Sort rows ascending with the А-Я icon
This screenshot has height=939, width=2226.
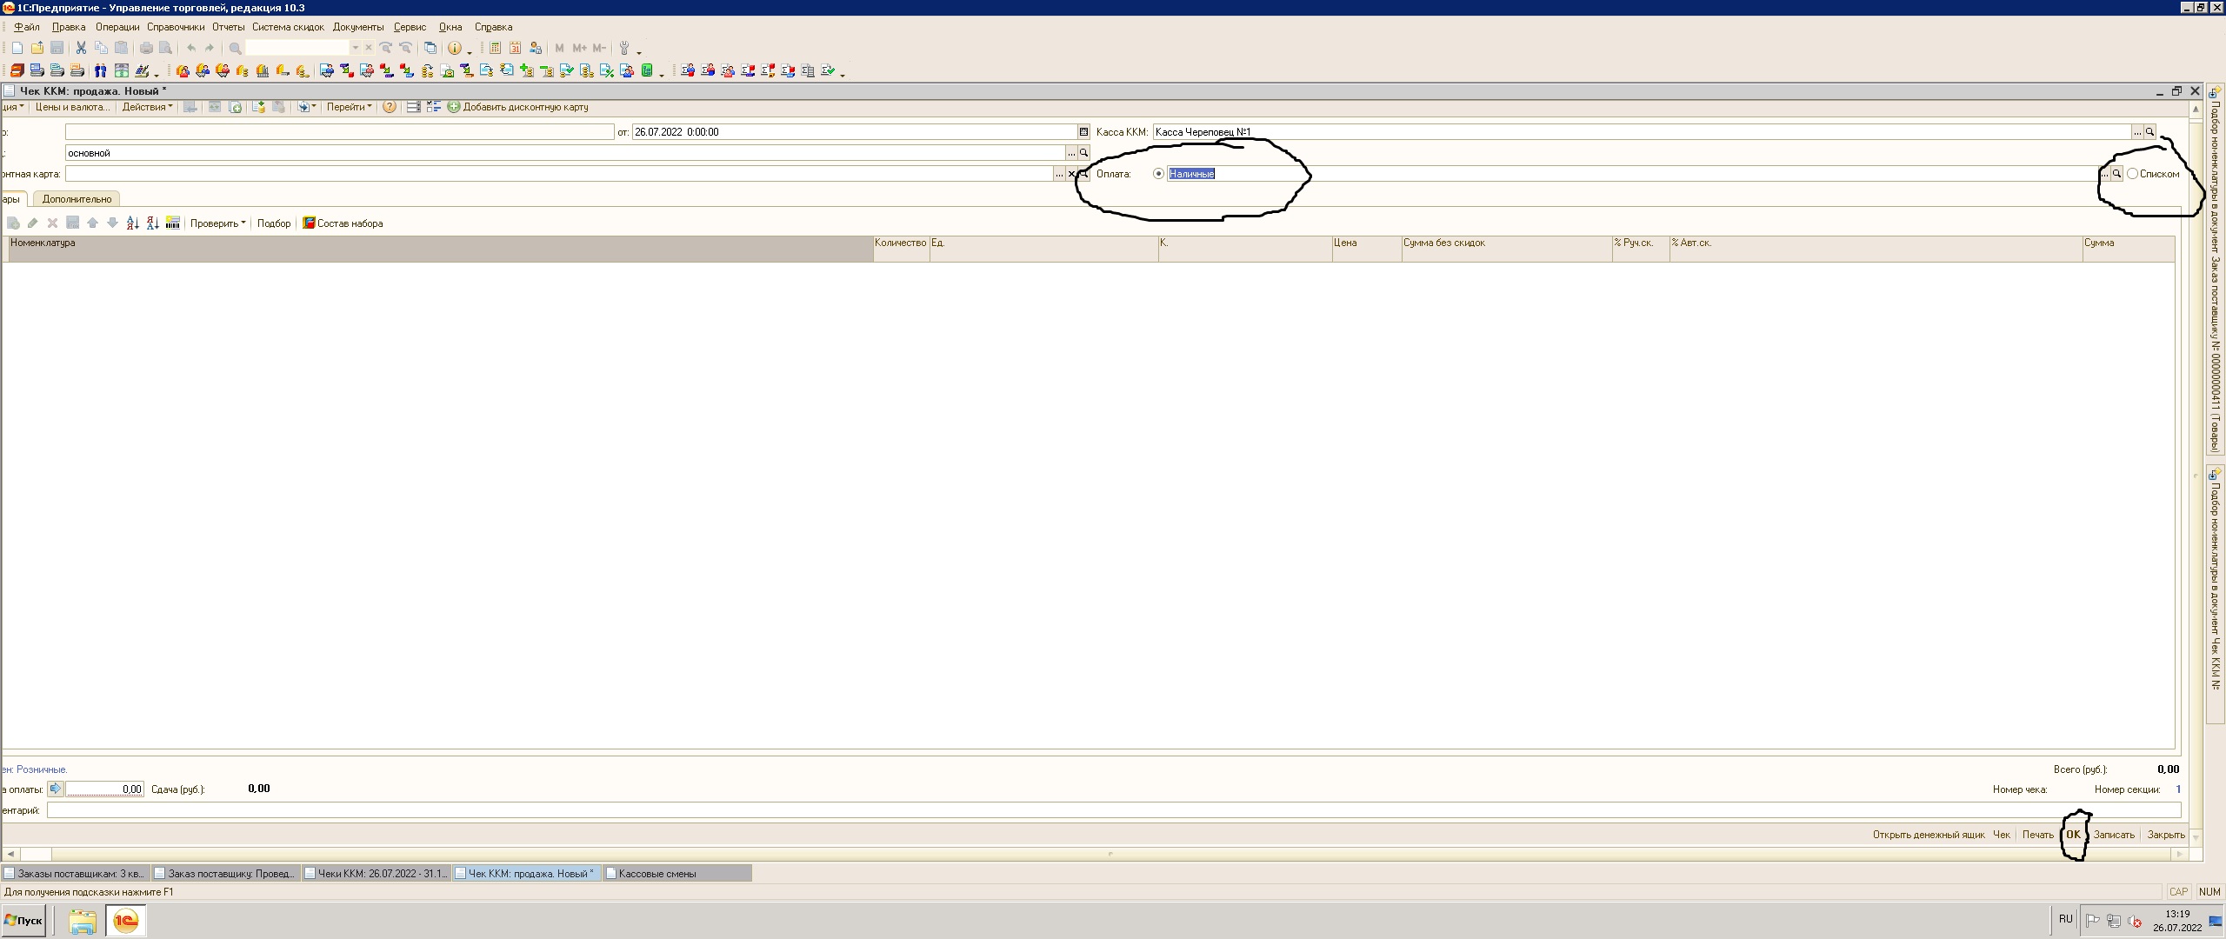132,223
